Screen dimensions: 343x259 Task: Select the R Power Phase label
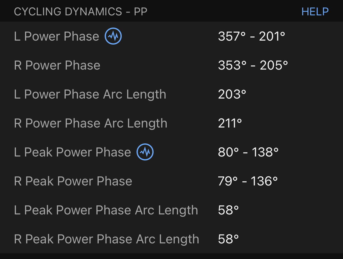57,65
